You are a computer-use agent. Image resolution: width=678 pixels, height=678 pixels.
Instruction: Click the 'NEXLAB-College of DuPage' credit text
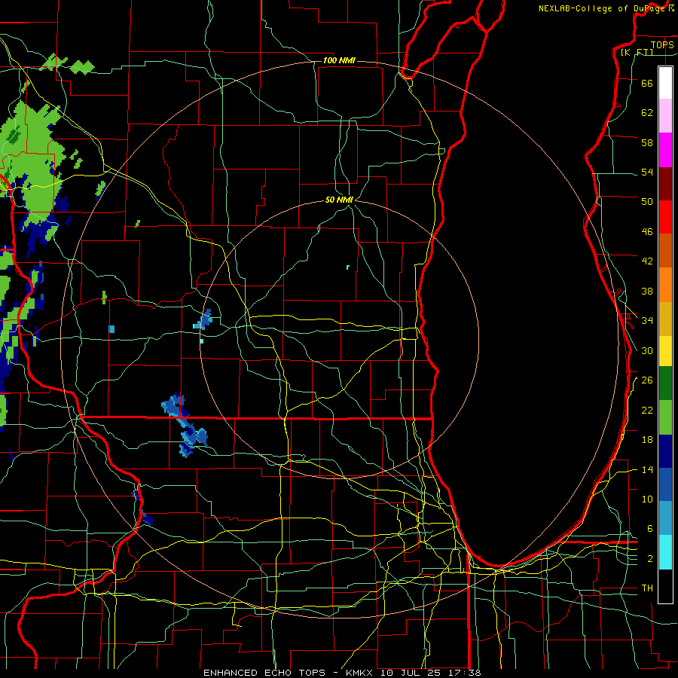601,8
